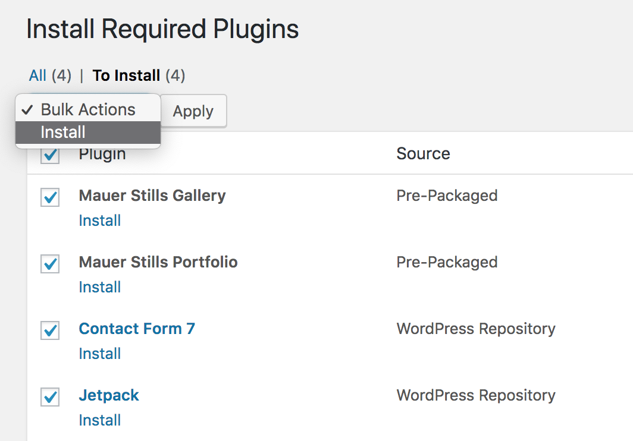Click Install link under Mauer Stills Gallery

pyautogui.click(x=100, y=220)
